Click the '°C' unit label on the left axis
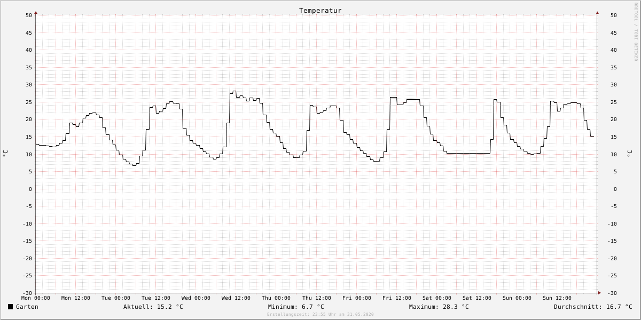This screenshot has height=320, width=641. pos(5,154)
